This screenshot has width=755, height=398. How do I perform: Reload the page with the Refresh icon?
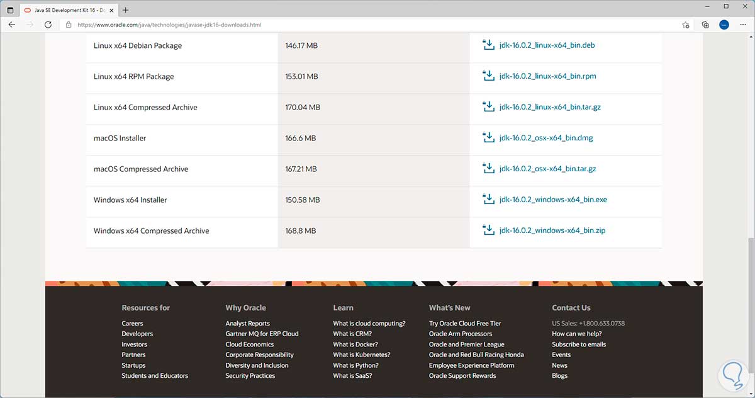pyautogui.click(x=48, y=25)
